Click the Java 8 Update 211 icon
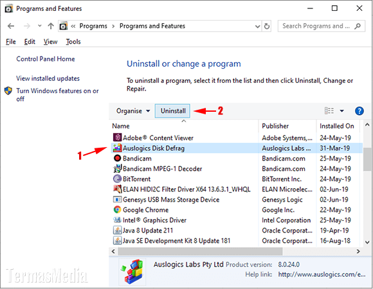Screen dimensions: 373x289 click(x=117, y=230)
